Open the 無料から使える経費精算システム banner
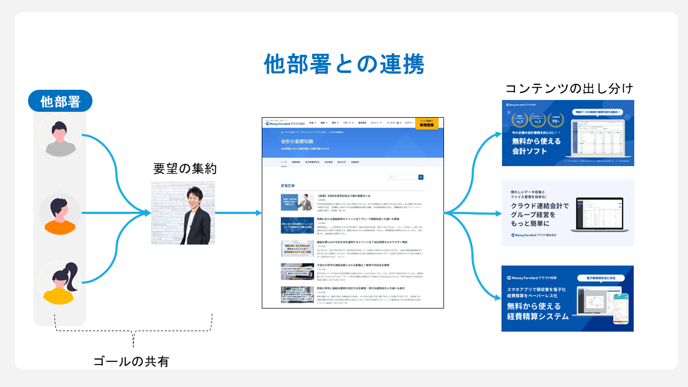Image resolution: width=688 pixels, height=387 pixels. click(x=568, y=298)
